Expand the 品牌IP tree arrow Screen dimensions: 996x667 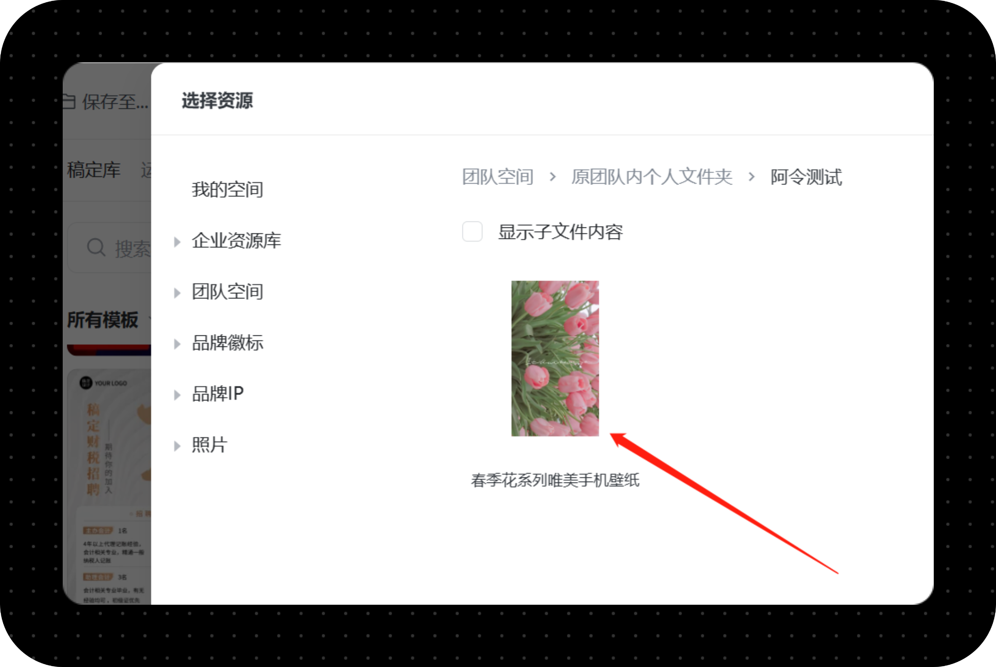pos(177,395)
